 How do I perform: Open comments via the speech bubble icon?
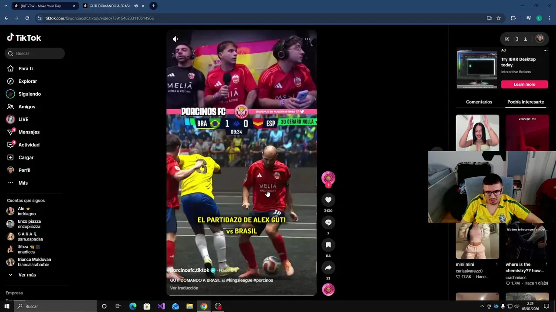[x=328, y=222]
